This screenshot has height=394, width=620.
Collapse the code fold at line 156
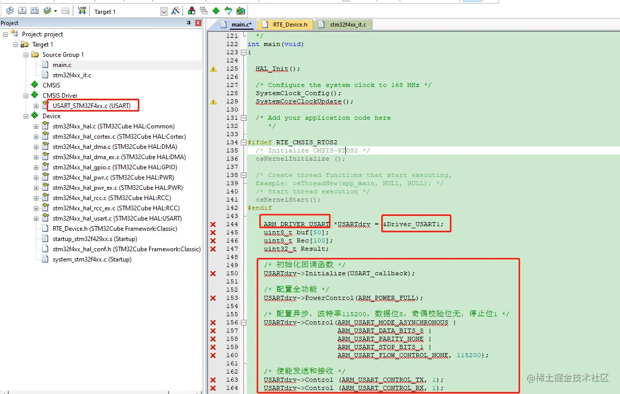tap(243, 322)
